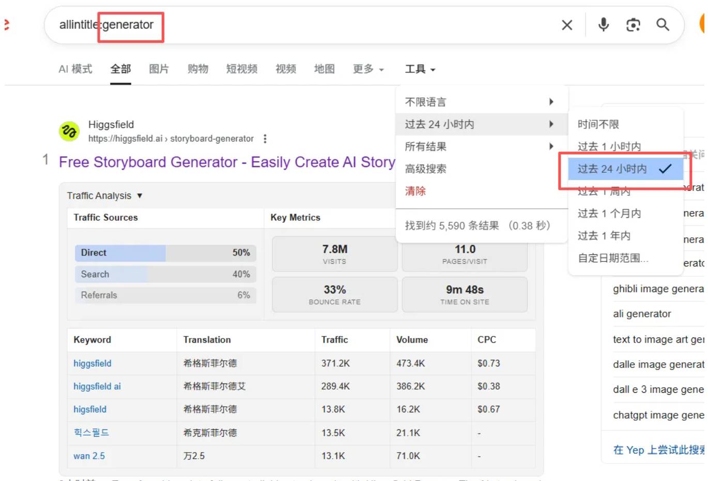Open the higsfield keyword link
Screen dimensions: 708x481
[89, 409]
